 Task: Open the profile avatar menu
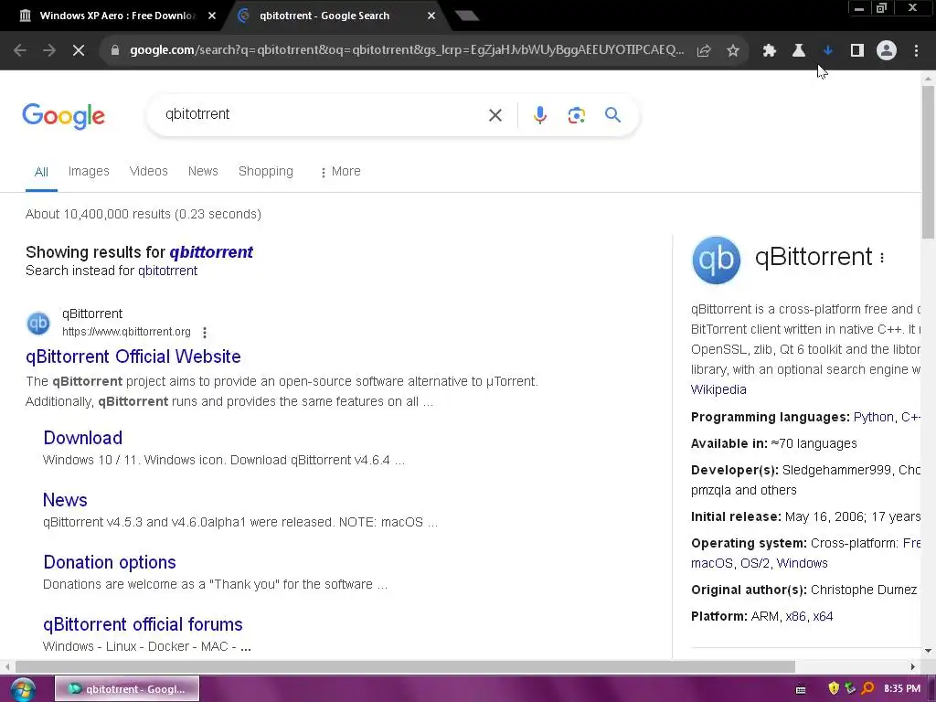887,51
